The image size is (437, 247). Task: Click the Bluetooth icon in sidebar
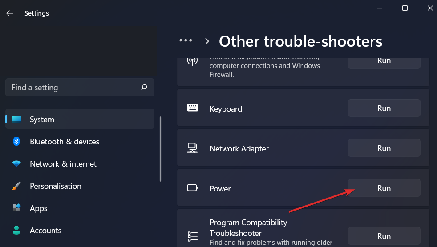tap(16, 141)
